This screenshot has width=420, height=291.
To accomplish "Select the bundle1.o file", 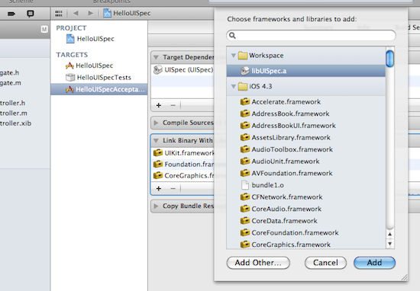I will (x=306, y=185).
